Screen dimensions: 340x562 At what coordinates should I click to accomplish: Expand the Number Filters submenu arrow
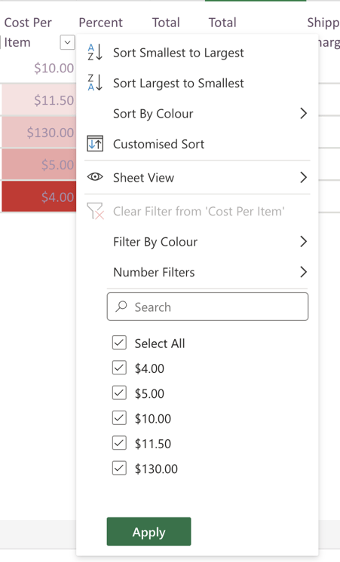pyautogui.click(x=303, y=272)
